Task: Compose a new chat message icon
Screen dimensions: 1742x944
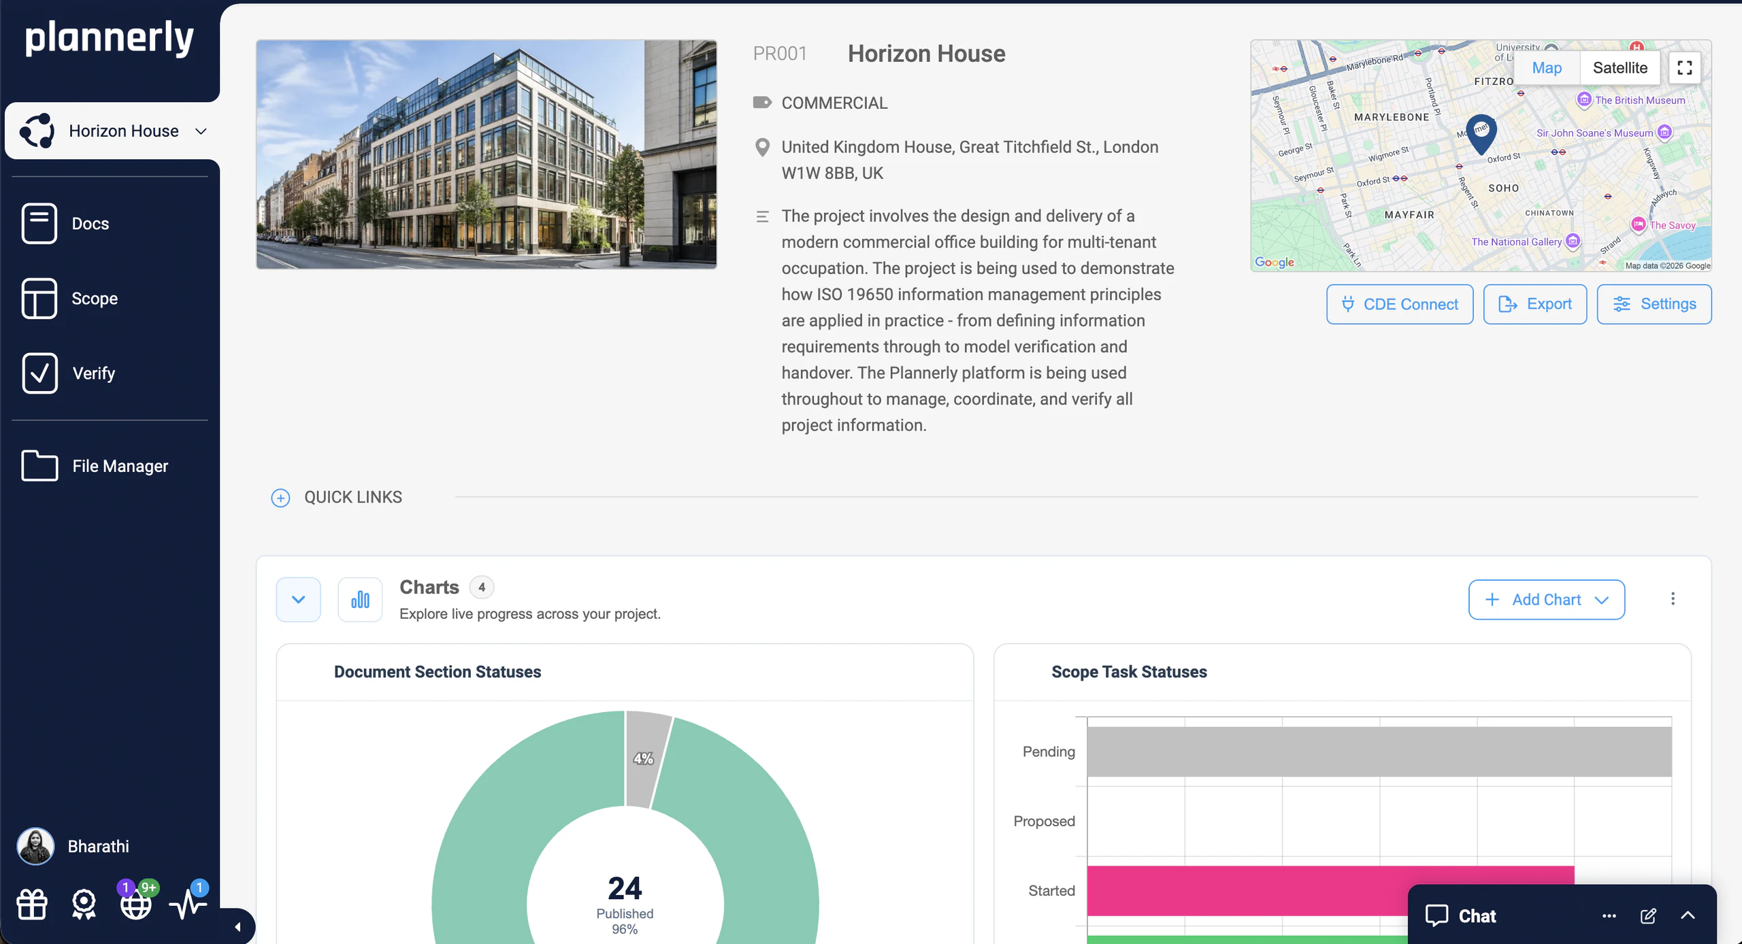Action: click(x=1648, y=915)
